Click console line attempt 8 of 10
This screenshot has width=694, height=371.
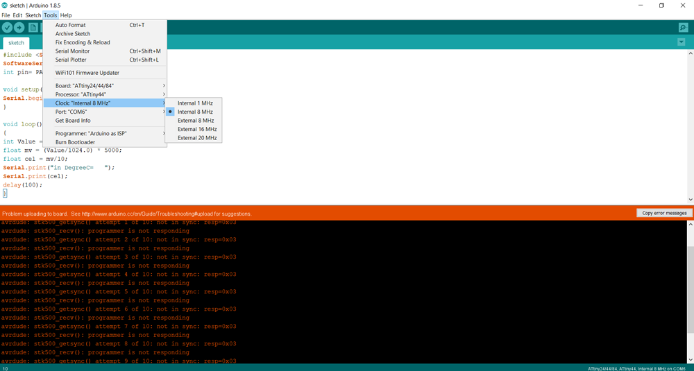119,344
